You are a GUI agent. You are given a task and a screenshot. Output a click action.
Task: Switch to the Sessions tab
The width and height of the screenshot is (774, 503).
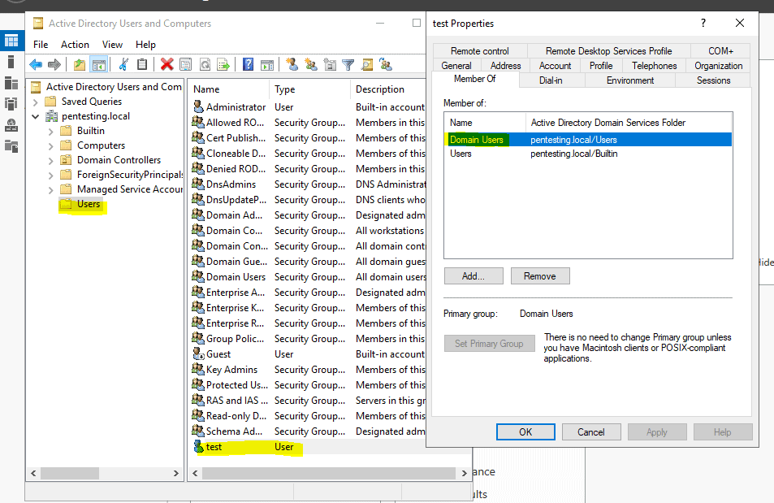pos(713,80)
